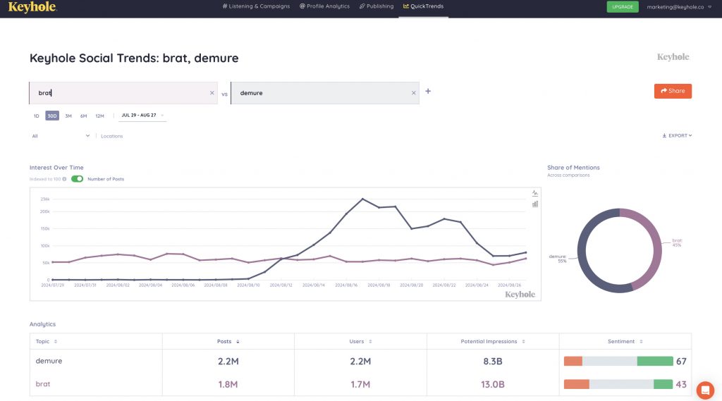Clear the demure search term

(x=413, y=93)
